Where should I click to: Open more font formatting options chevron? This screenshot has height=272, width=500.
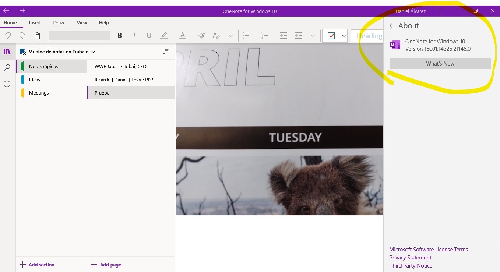click(230, 36)
